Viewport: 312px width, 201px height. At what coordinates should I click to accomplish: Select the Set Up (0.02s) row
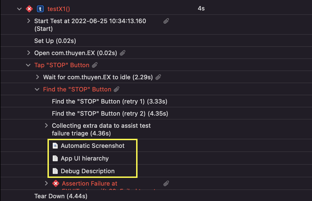55,41
